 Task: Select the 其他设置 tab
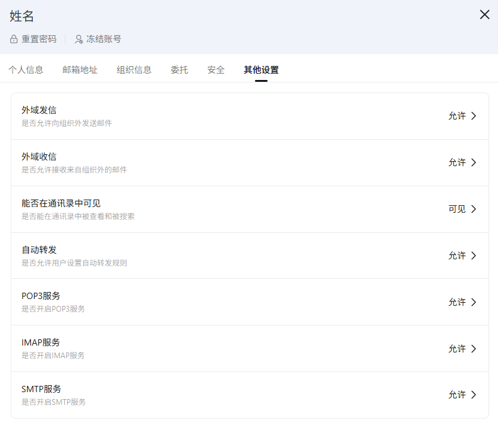(261, 70)
